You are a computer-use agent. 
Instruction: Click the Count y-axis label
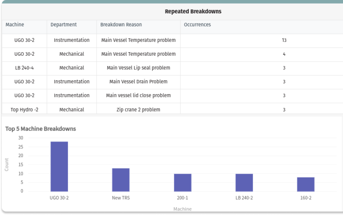coord(7,165)
